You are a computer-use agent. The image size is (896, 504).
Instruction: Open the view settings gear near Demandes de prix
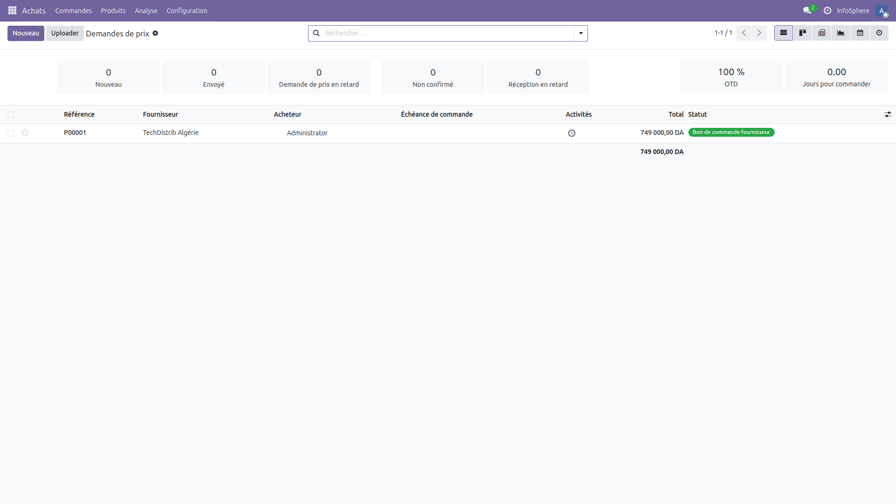(x=155, y=33)
